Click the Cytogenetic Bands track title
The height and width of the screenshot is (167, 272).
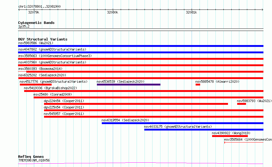point(36,23)
